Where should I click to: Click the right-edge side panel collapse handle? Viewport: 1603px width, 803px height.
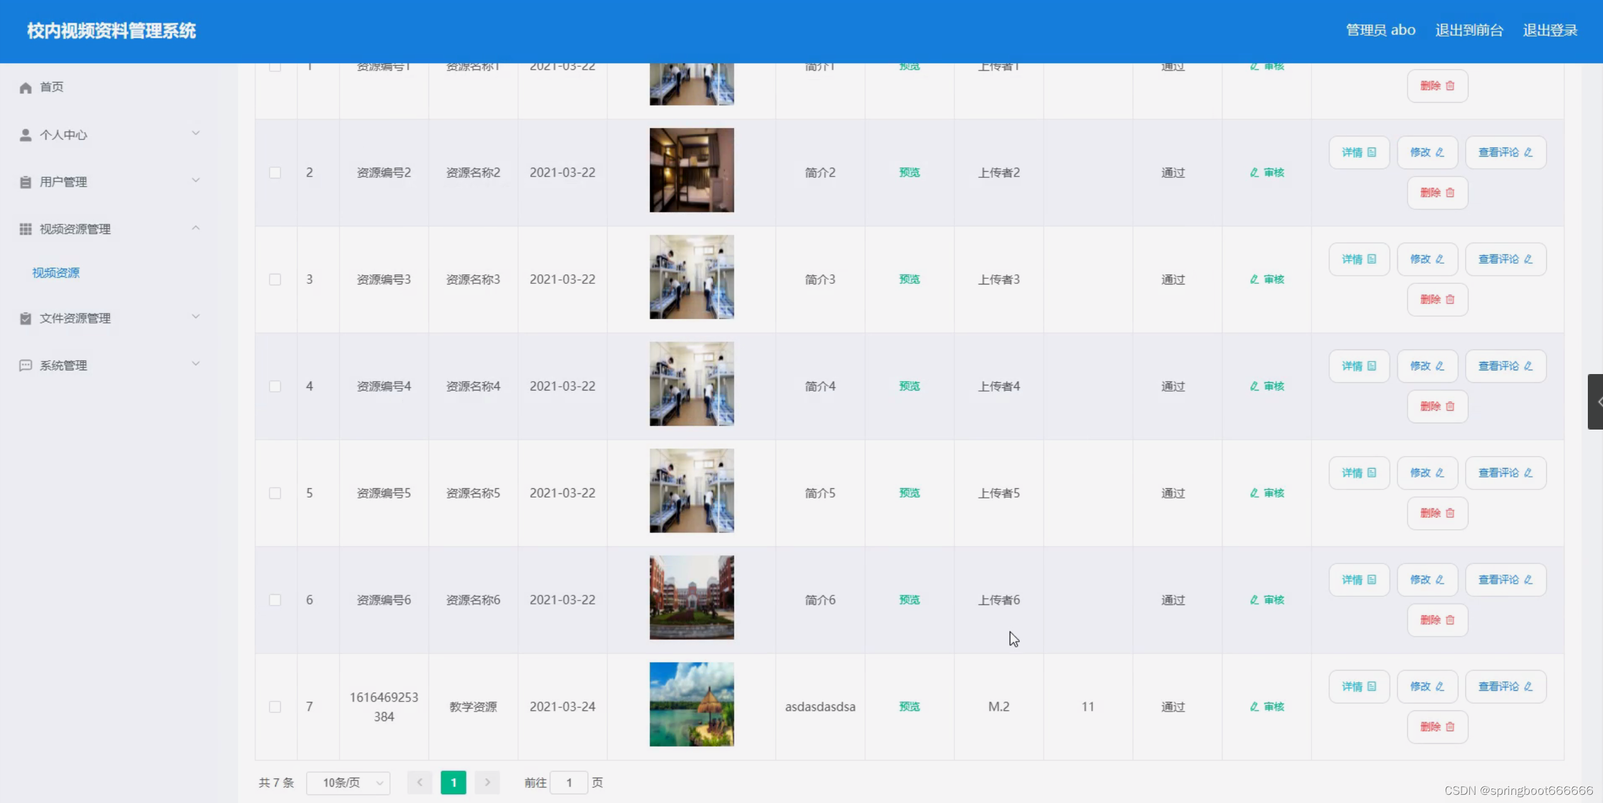1596,402
